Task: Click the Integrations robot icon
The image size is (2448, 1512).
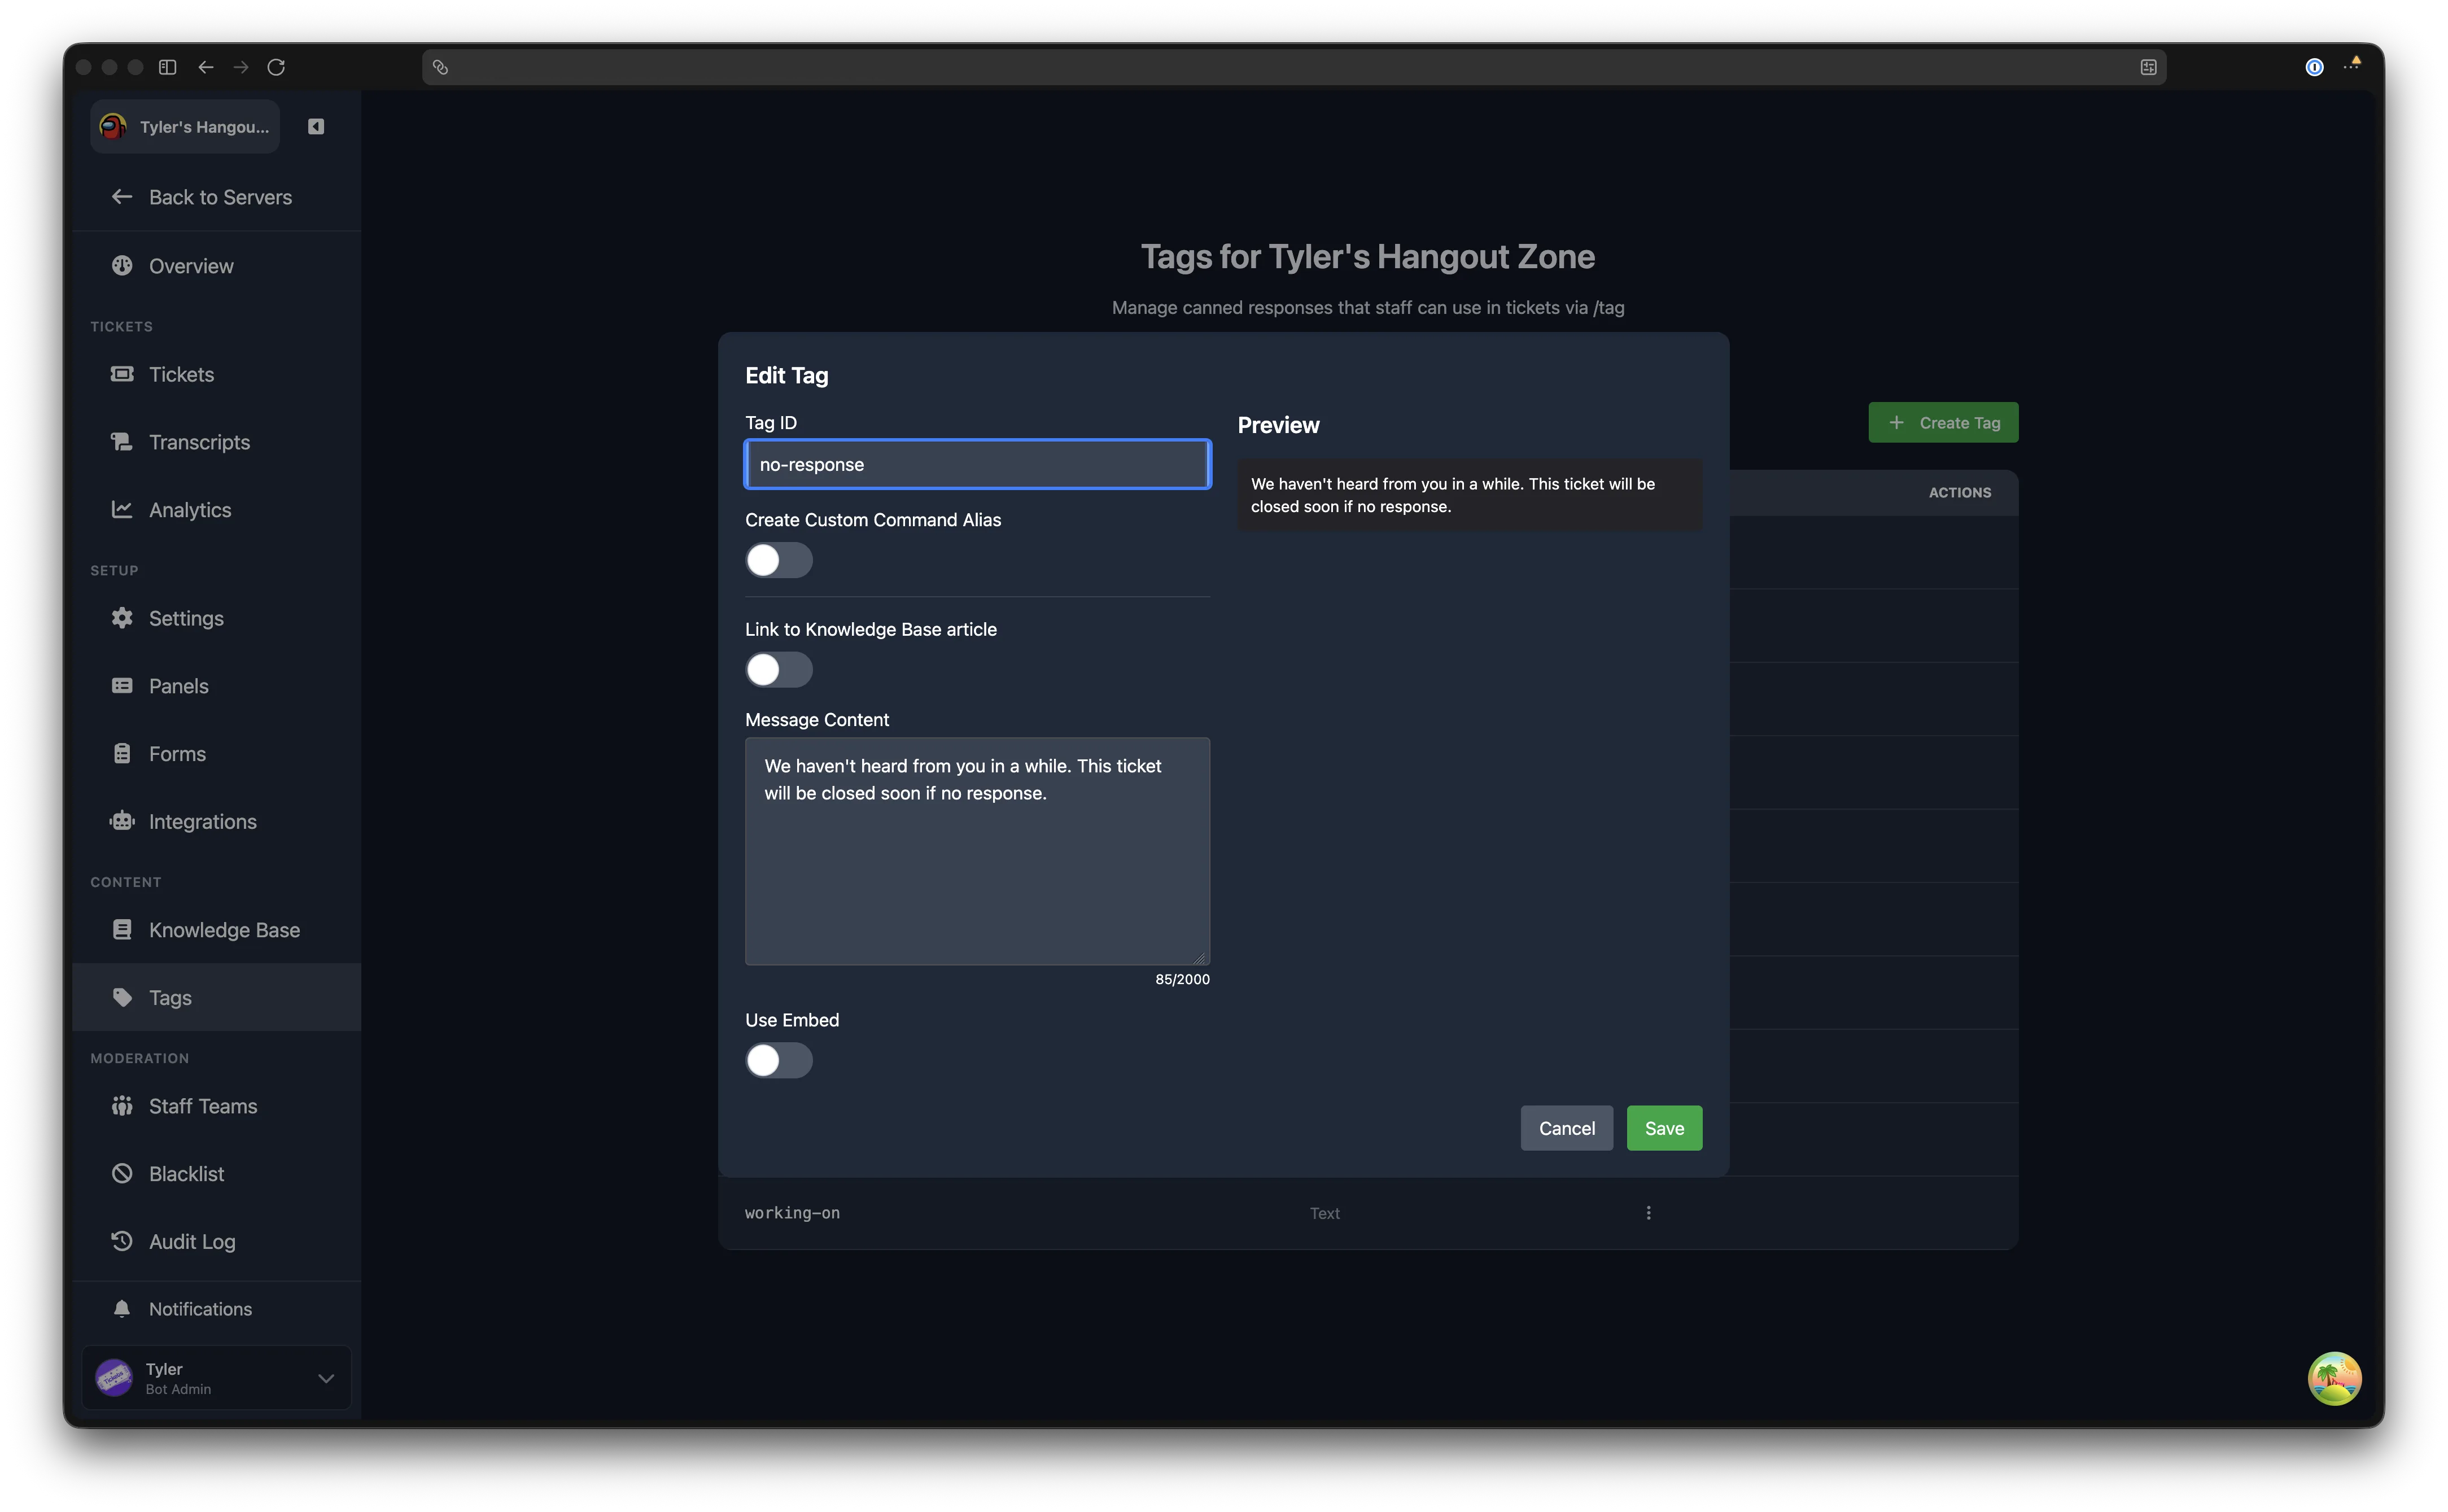Action: (x=122, y=822)
